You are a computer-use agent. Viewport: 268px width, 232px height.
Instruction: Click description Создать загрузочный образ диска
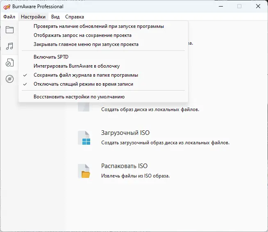pos(165,143)
